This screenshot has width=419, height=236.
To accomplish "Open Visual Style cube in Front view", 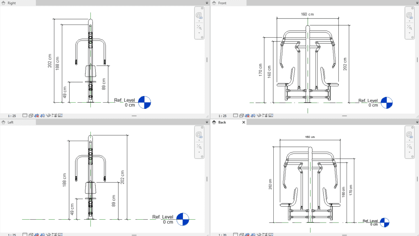I will point(241,115).
